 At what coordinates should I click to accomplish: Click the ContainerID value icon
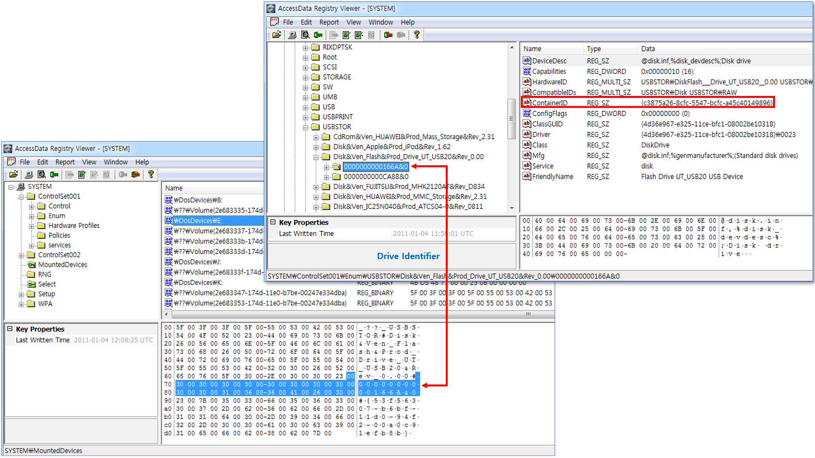point(527,103)
